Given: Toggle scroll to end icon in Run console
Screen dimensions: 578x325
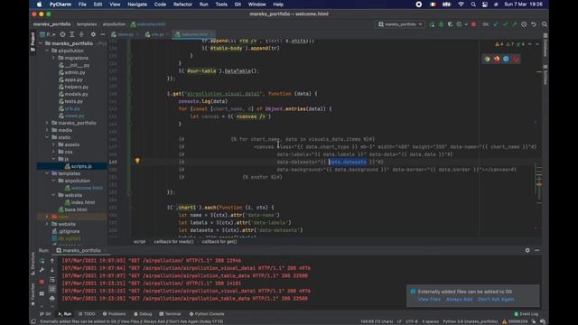Looking at the screenshot, I should (52, 289).
